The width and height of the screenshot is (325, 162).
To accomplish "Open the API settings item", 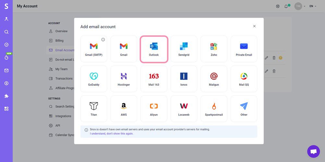I will [54, 125].
